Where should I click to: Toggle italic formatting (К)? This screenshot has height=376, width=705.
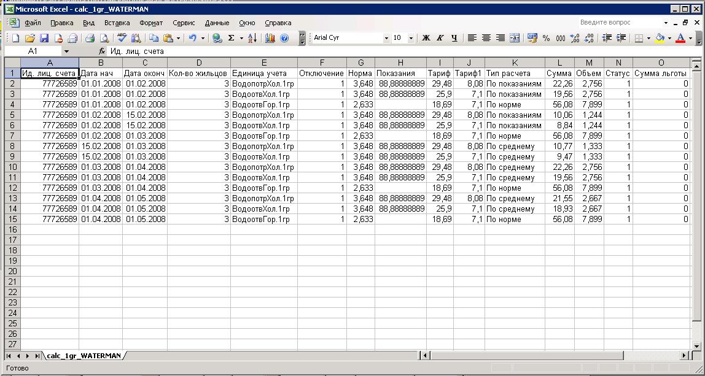pos(440,38)
